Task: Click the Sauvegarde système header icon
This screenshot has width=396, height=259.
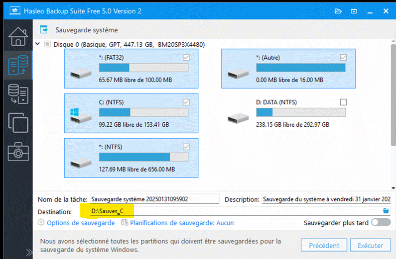Action: (x=44, y=29)
